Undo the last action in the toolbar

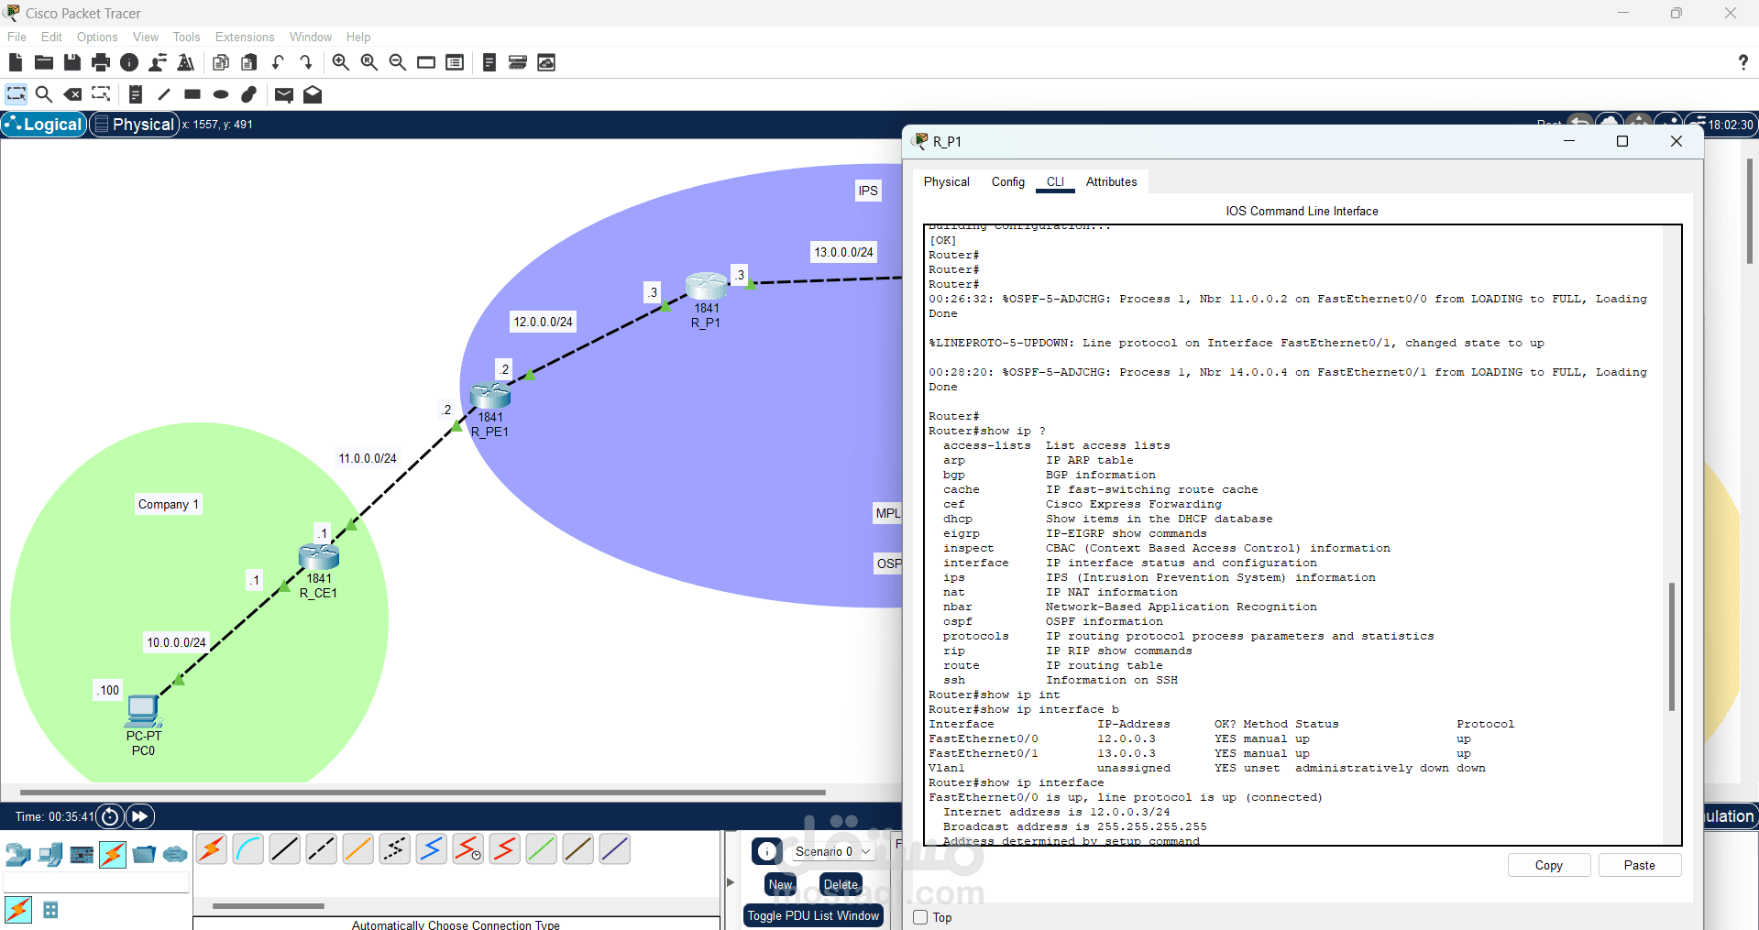pyautogui.click(x=278, y=62)
